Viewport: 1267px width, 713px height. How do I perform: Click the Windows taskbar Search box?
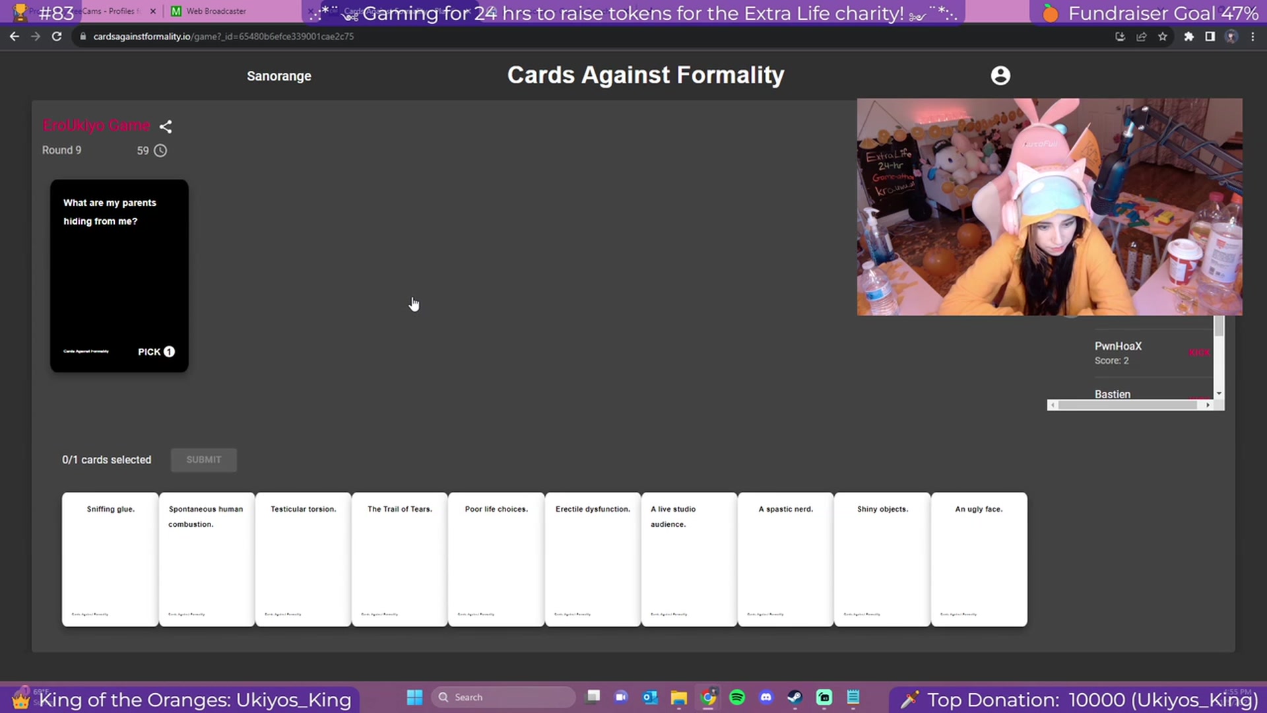pyautogui.click(x=504, y=697)
